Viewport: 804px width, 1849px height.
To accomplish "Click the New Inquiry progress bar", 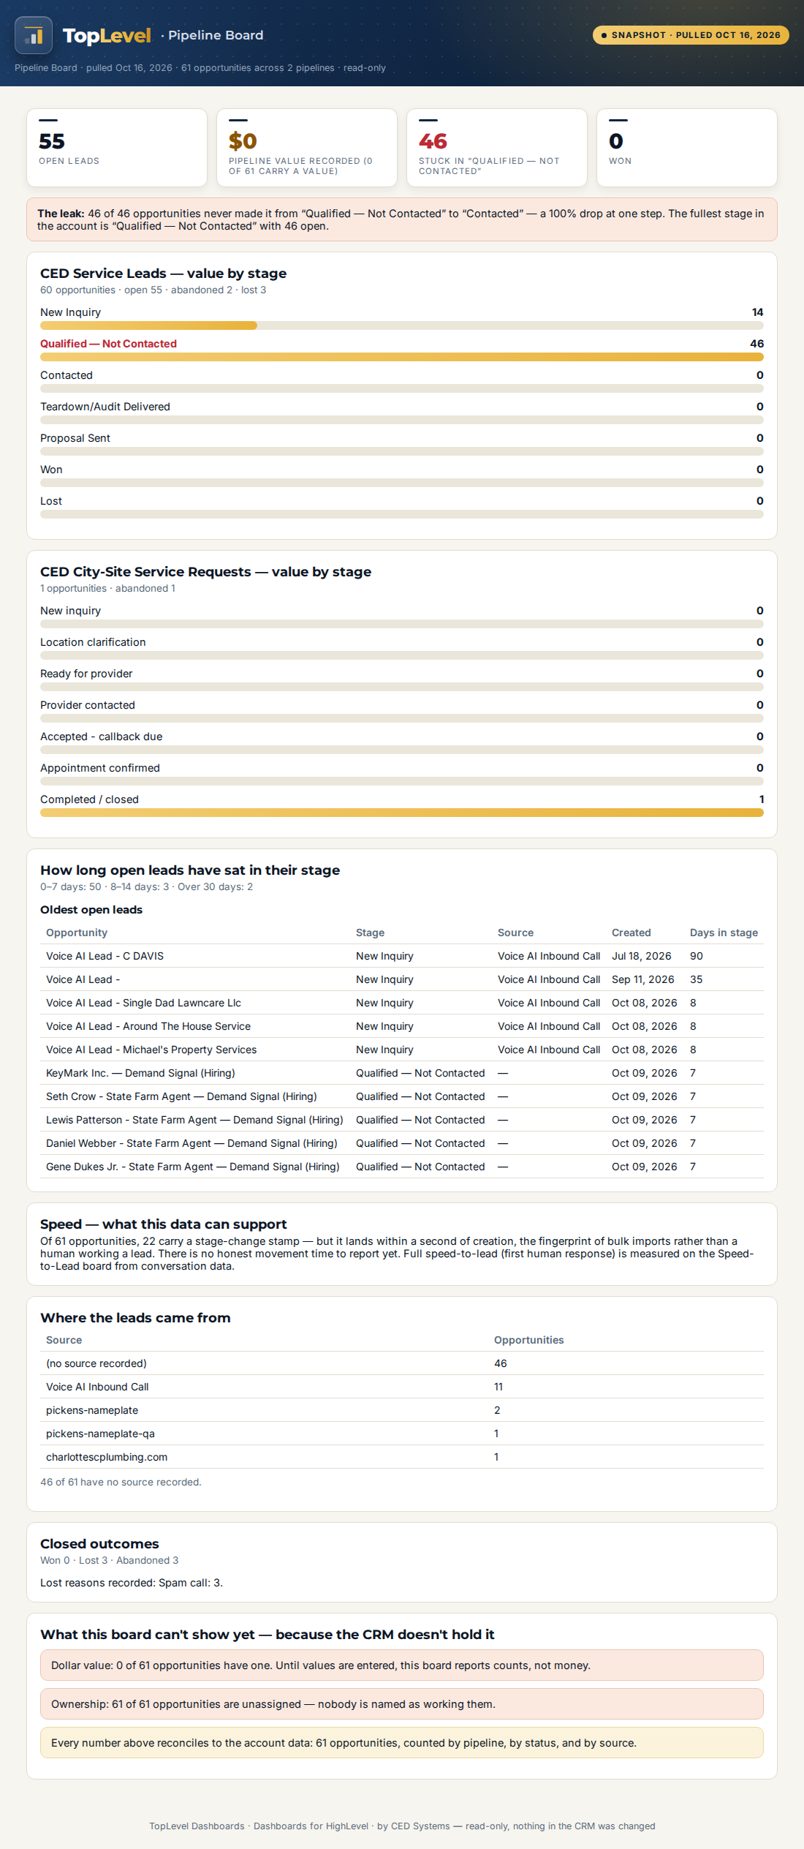I will click(402, 325).
